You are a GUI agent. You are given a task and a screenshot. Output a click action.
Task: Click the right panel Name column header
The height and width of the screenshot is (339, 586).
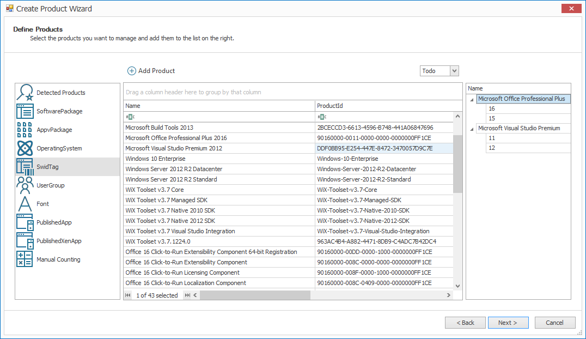(x=518, y=88)
